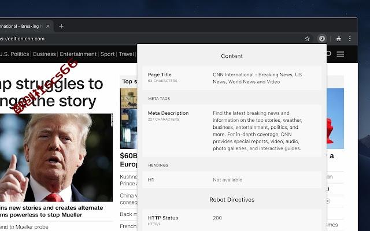Open the 'struggles to' main headline
Image resolution: width=370 pixels, height=231 pixels.
pos(51,92)
